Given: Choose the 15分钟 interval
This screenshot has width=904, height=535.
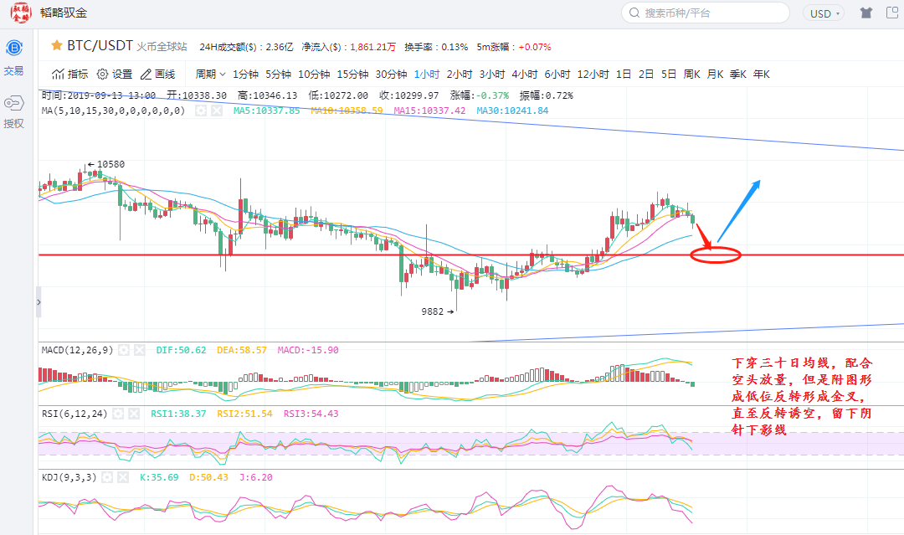Looking at the screenshot, I should [x=352, y=74].
